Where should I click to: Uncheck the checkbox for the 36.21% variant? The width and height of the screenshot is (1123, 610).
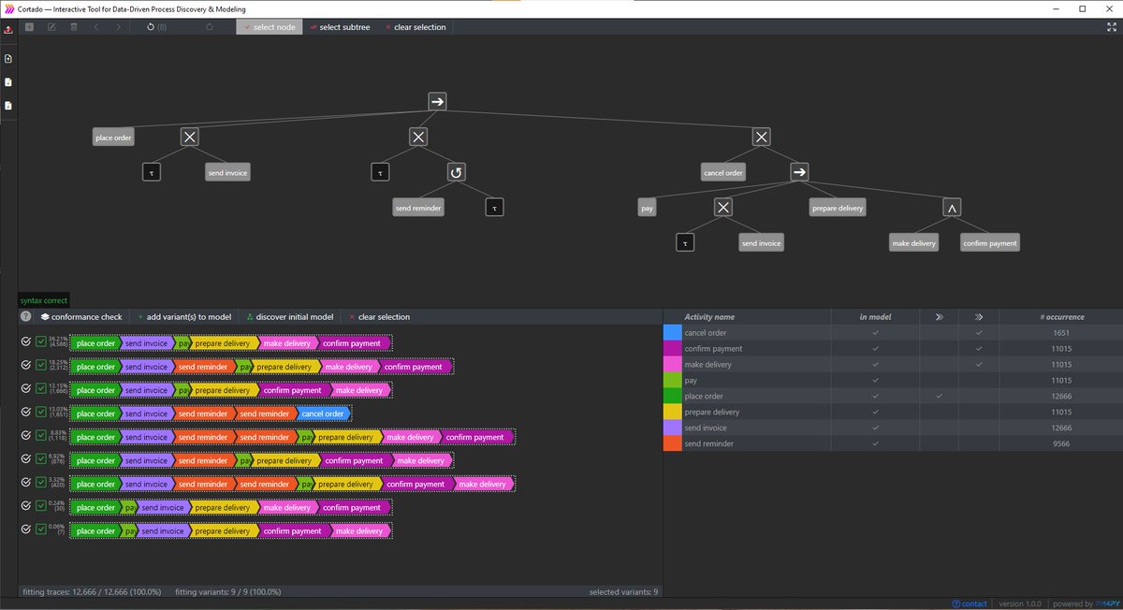[x=40, y=342]
